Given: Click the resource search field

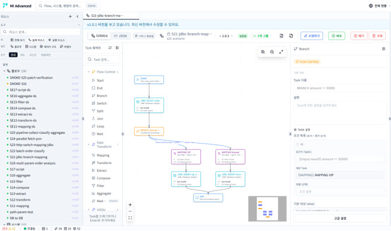Looking at the screenshot, I should (41, 32).
